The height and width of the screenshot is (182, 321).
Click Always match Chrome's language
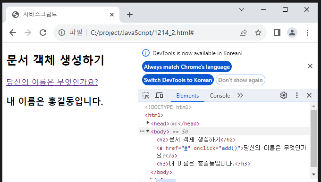click(187, 66)
